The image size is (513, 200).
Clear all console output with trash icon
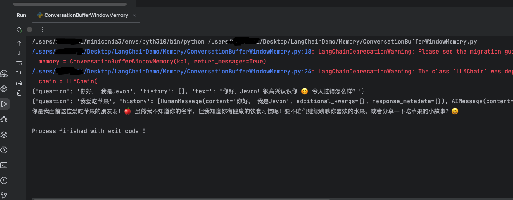pyautogui.click(x=19, y=93)
